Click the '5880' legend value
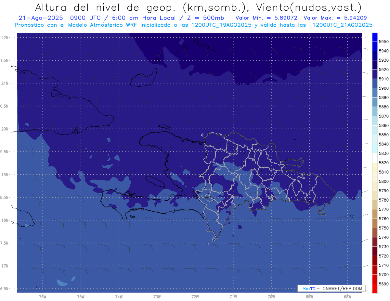Viewport: 390px width, 301px height. (384, 107)
